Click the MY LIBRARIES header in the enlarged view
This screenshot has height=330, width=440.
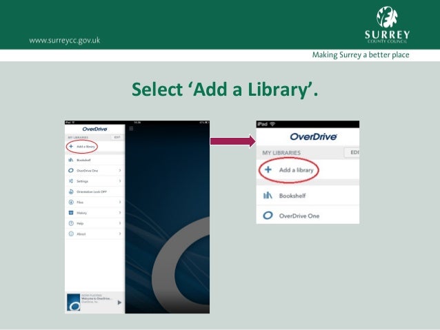pyautogui.click(x=281, y=153)
